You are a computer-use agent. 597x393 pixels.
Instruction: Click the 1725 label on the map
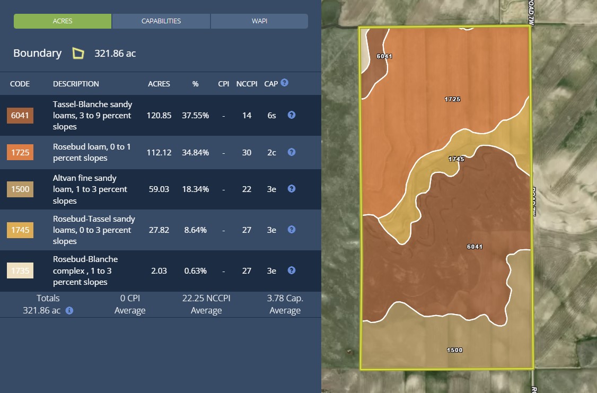coord(452,99)
